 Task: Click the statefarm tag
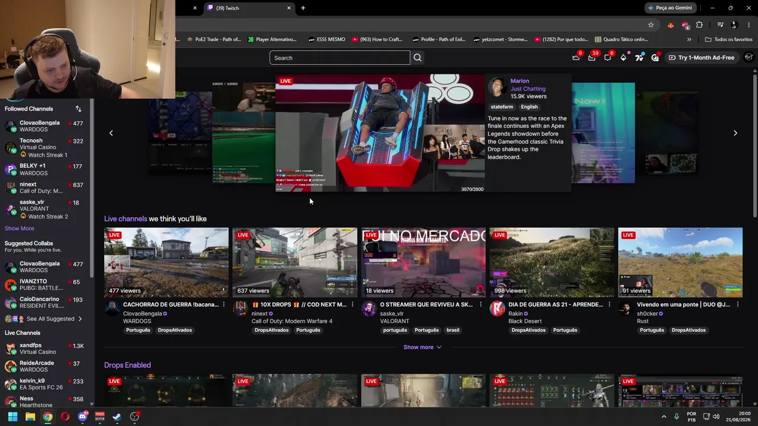point(502,107)
